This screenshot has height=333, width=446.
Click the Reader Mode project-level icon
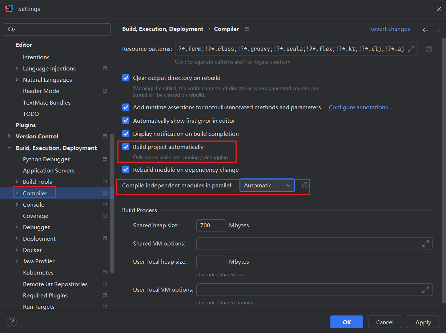click(x=105, y=91)
